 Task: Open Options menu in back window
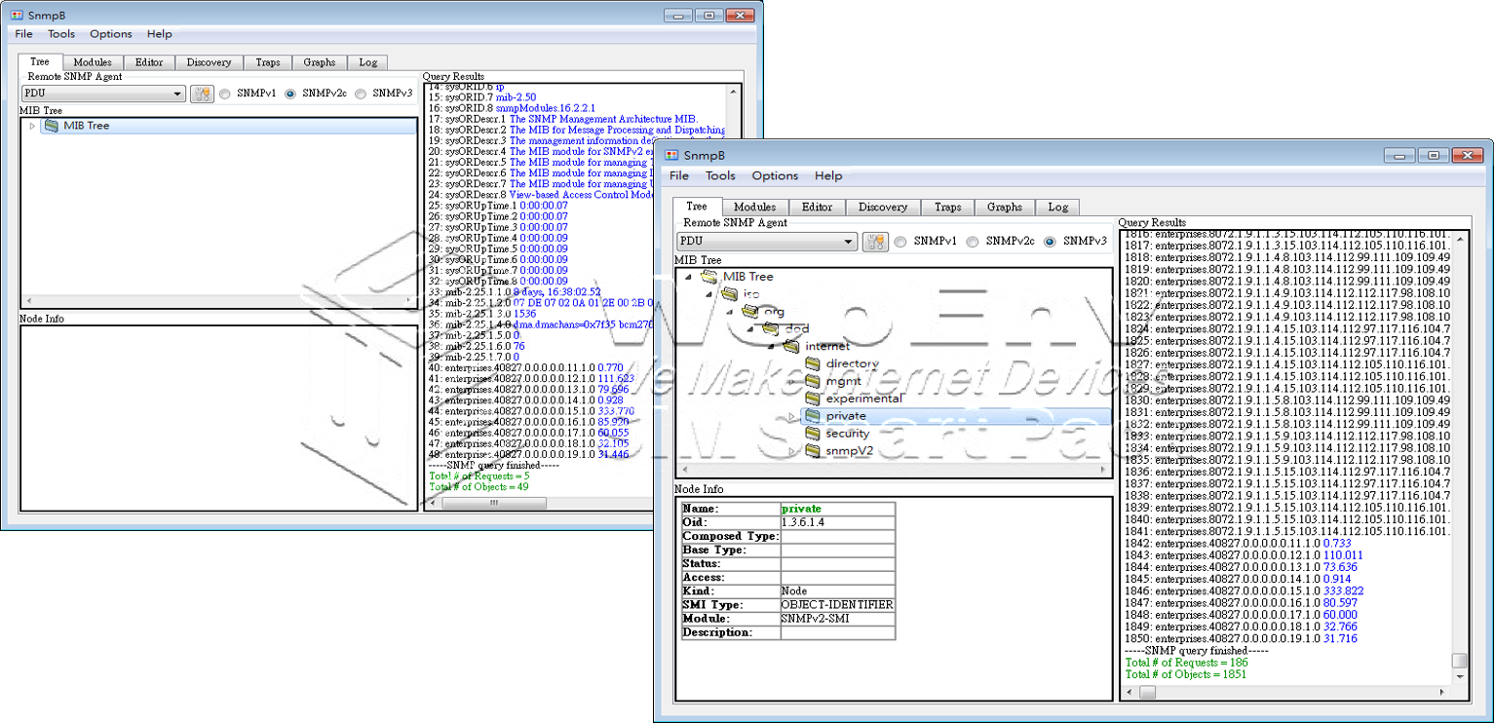click(x=111, y=34)
